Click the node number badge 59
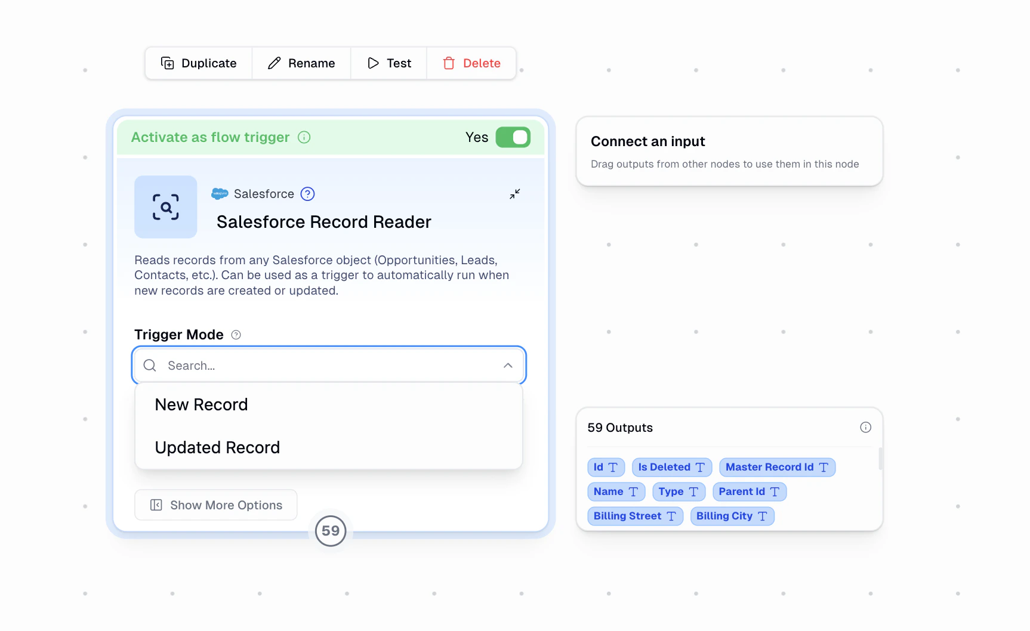The height and width of the screenshot is (631, 1030). (x=330, y=531)
